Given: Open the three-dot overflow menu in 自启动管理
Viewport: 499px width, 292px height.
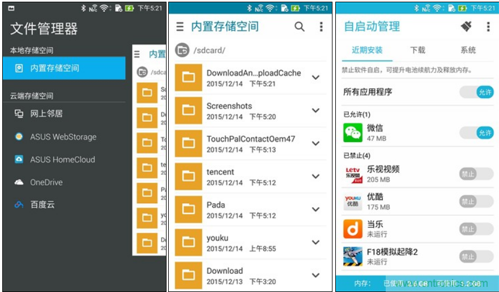Looking at the screenshot, I should click(x=488, y=27).
